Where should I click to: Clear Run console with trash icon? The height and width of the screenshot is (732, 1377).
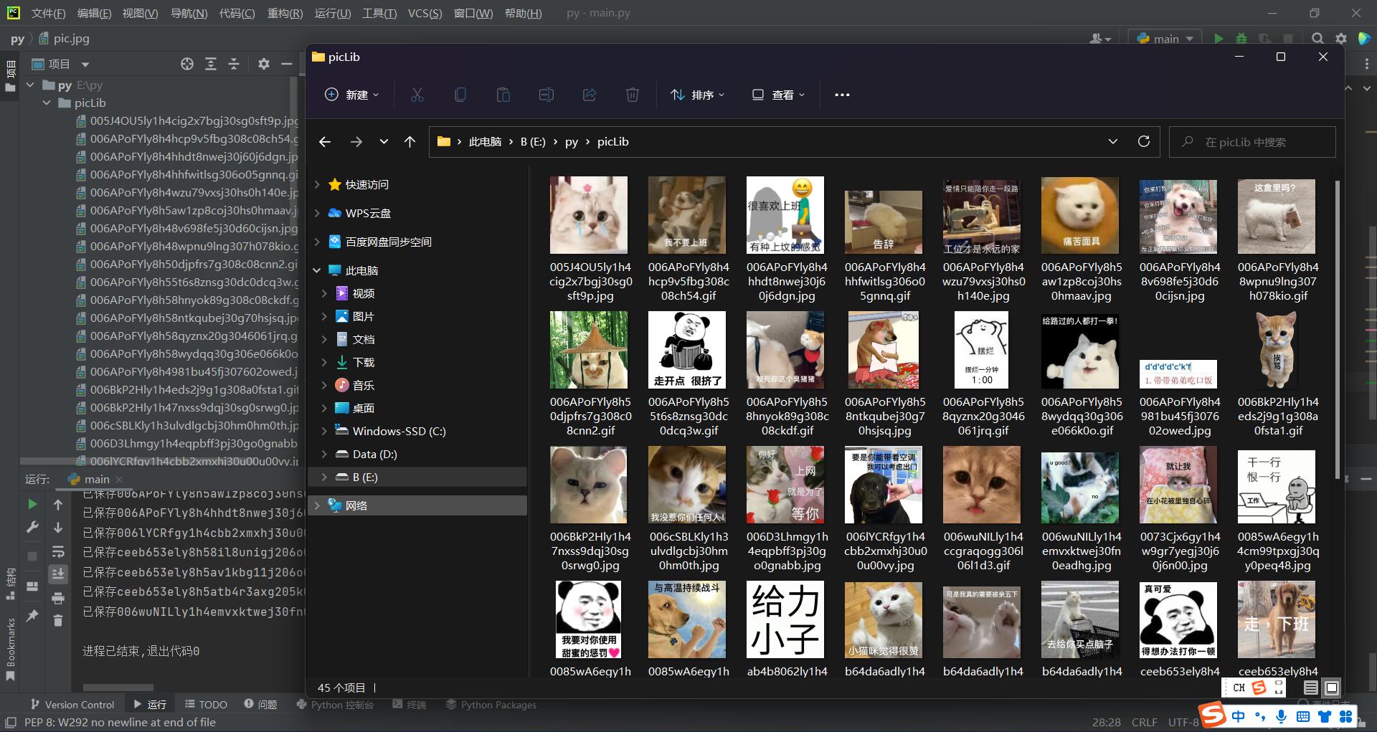(58, 620)
